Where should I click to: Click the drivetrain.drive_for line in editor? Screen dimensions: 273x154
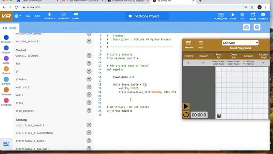point(147,92)
